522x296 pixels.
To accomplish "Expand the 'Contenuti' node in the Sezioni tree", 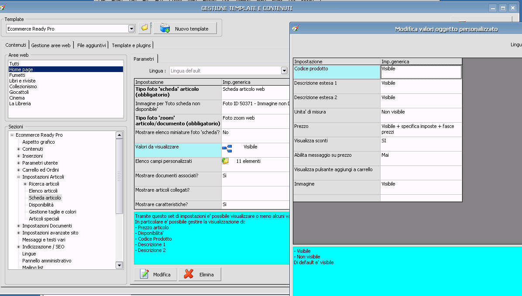I will [19, 149].
